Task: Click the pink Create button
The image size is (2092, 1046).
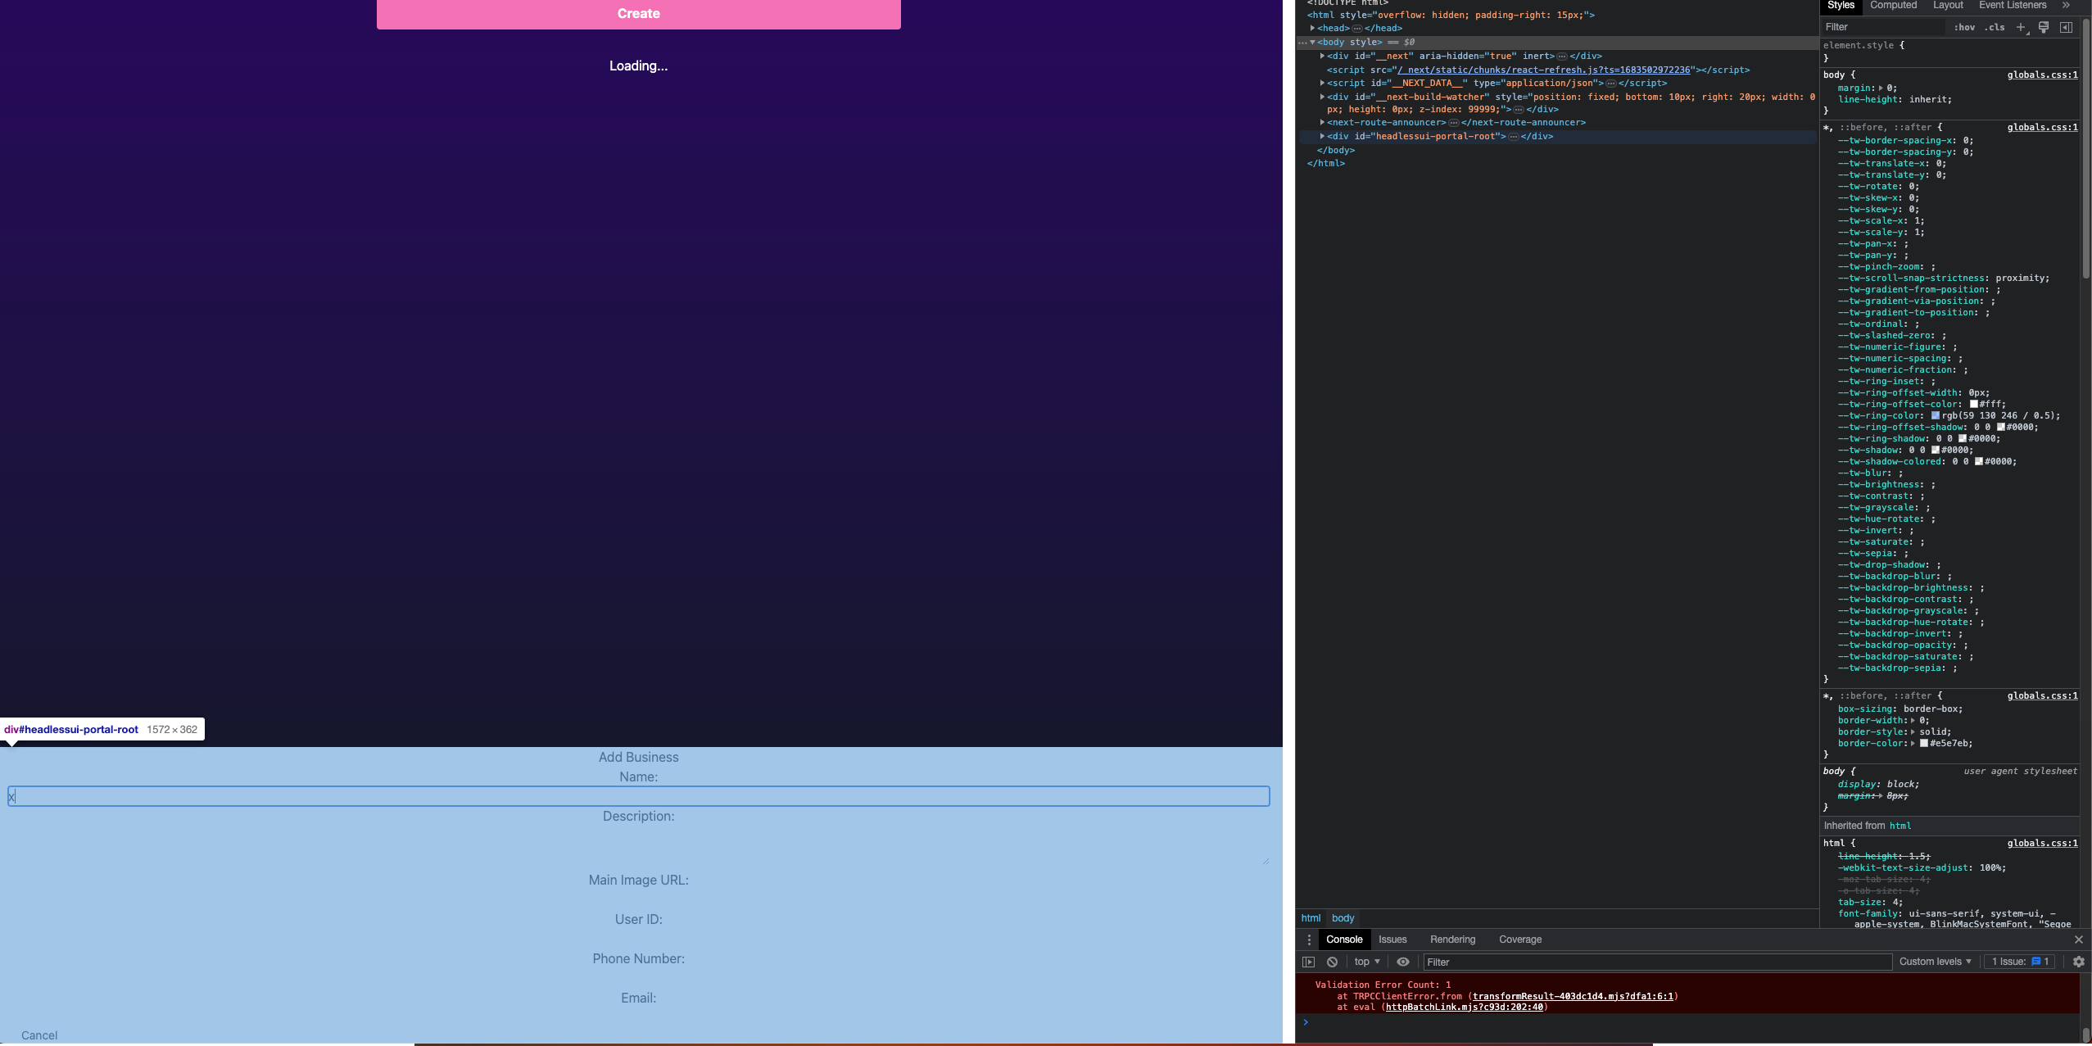Action: 638,14
